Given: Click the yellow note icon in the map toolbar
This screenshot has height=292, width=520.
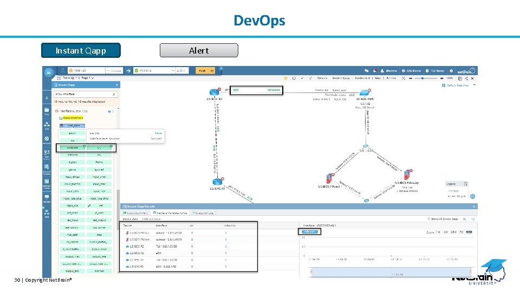Looking at the screenshot, I should point(286,78).
